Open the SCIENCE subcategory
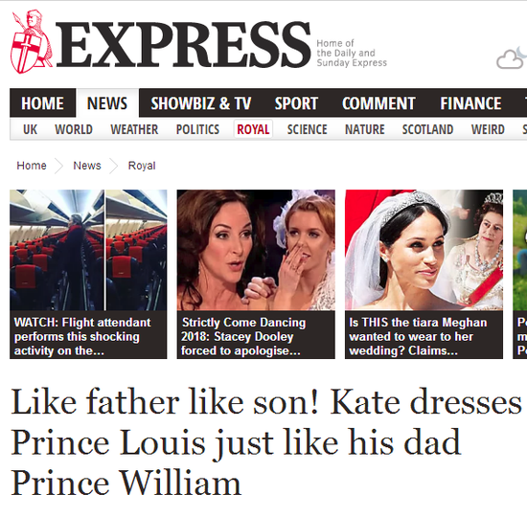527x517 pixels. 308,129
